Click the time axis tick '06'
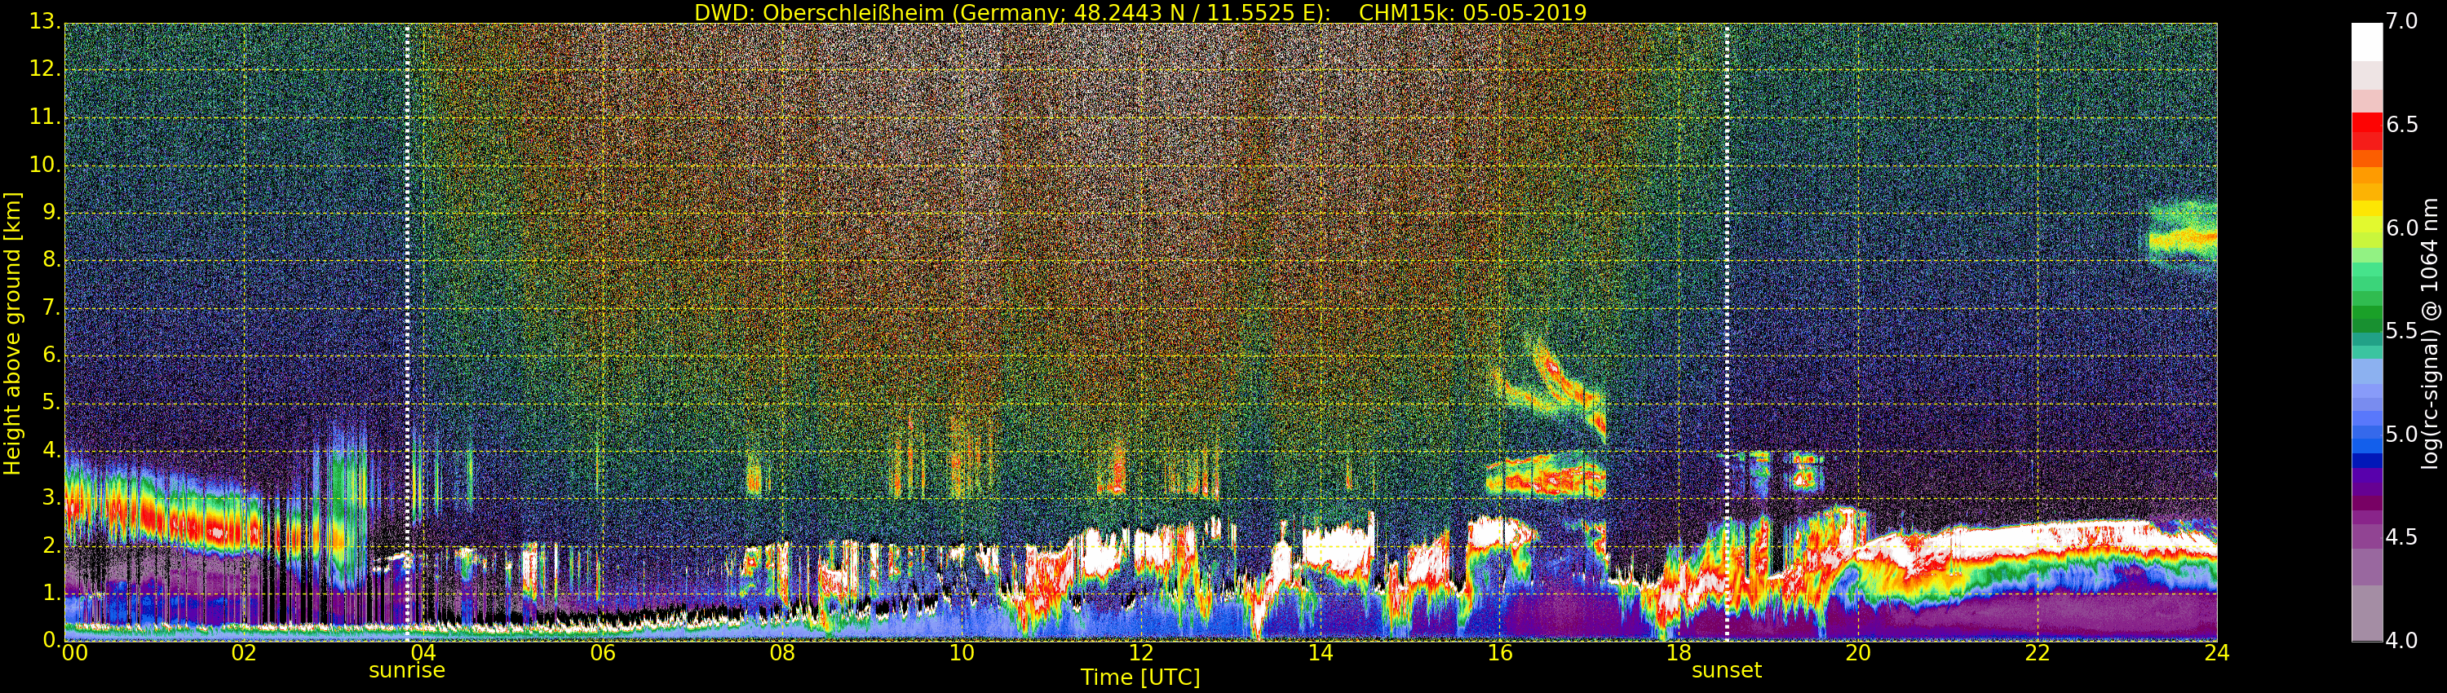This screenshot has width=2447, height=693. coord(602,653)
